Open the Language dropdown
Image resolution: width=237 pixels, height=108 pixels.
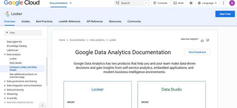pyautogui.click(x=208, y=3)
